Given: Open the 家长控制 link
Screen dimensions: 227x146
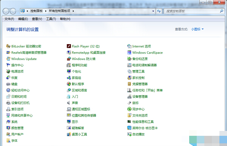Looking at the screenshot, I should (x=138, y=78).
